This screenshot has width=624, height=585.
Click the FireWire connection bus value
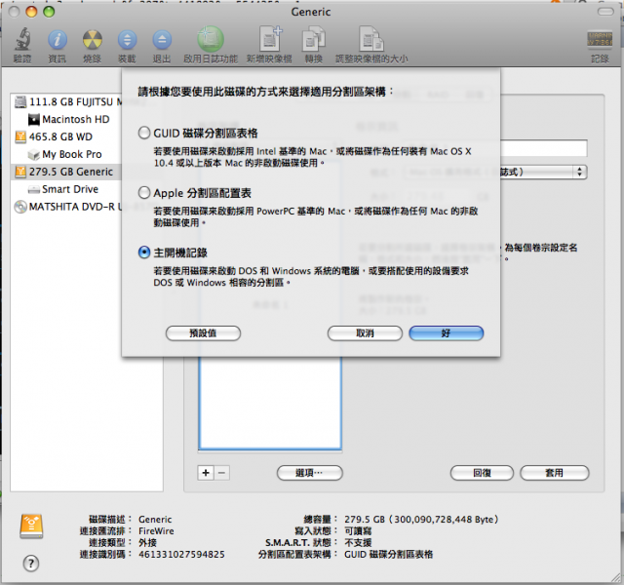pos(156,530)
